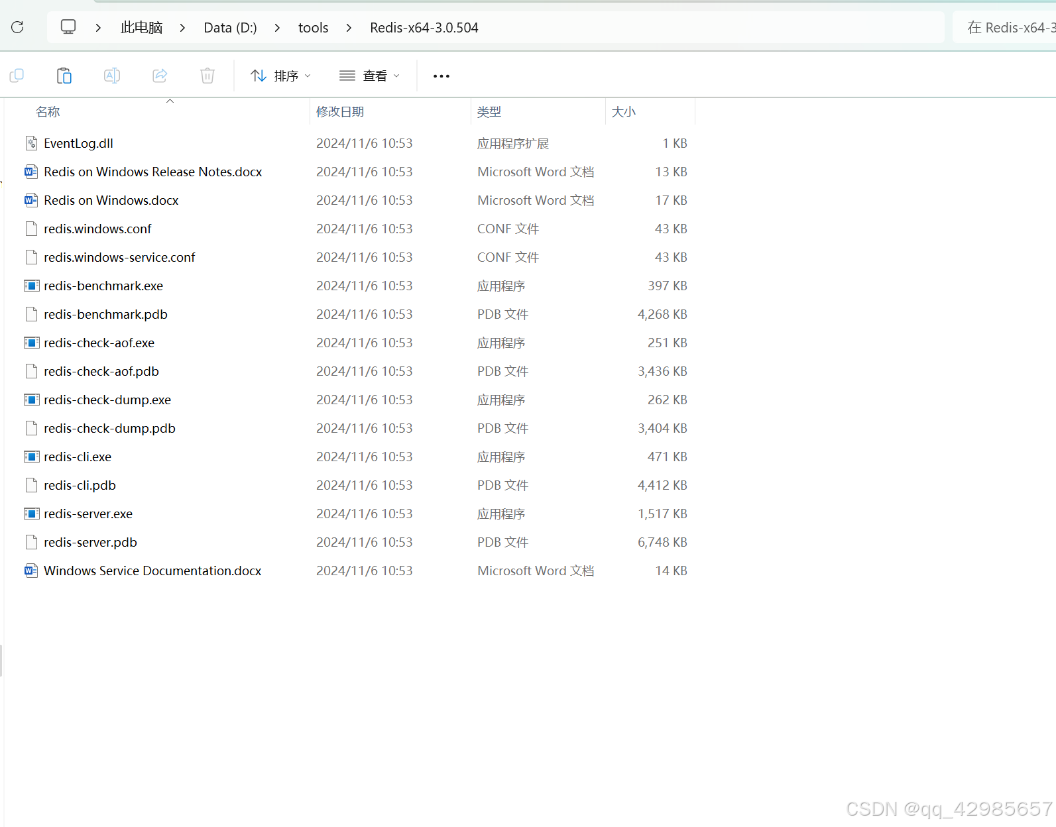Click the 1,517 KB size cell
1056x827 pixels.
click(x=662, y=514)
